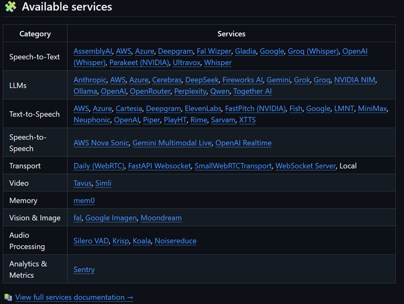404x304 pixels.
Task: Open the OpenAI Realtime link
Action: click(243, 143)
